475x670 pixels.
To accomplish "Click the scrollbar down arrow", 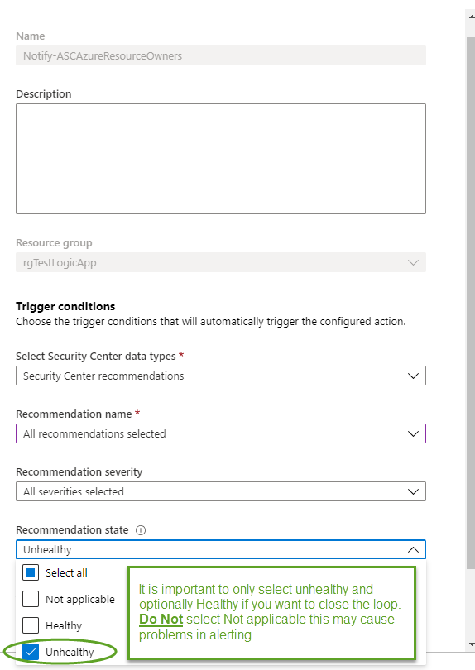I will [x=471, y=644].
